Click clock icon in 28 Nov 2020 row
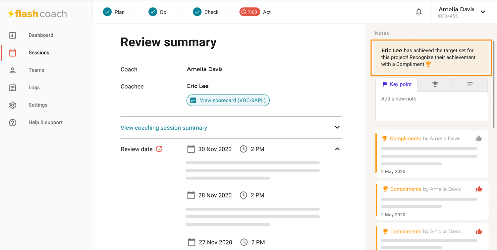This screenshot has width=497, height=250. tap(243, 195)
